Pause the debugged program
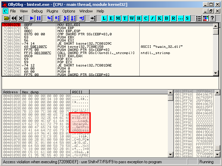The height and width of the screenshot is (166, 222). click(39, 18)
